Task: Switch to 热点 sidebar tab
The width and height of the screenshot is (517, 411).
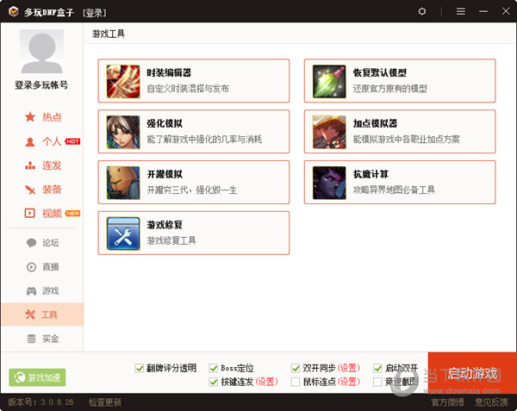Action: pyautogui.click(x=43, y=117)
